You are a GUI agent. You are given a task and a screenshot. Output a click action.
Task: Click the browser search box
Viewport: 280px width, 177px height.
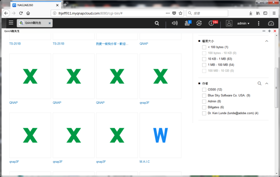tap(207, 13)
